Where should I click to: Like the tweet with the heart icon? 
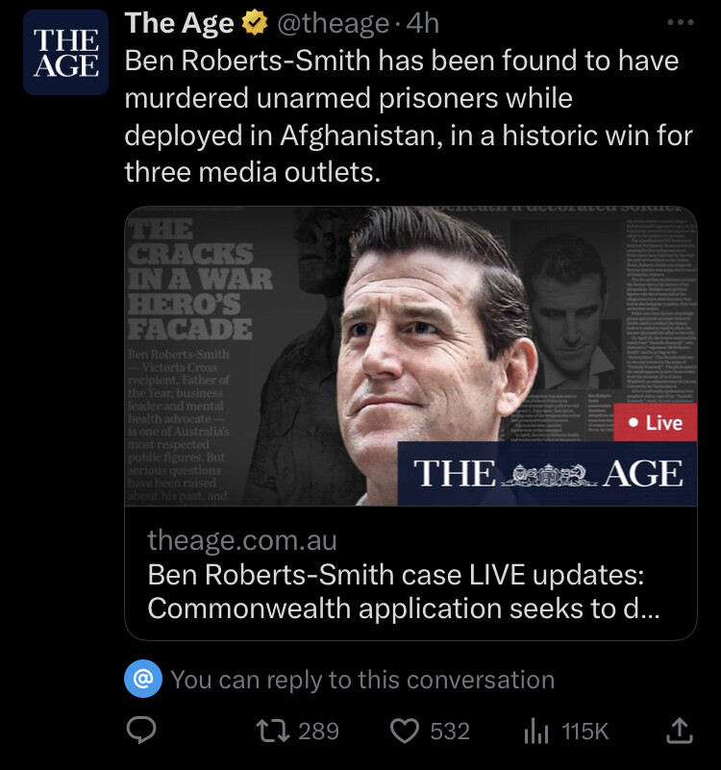(404, 732)
